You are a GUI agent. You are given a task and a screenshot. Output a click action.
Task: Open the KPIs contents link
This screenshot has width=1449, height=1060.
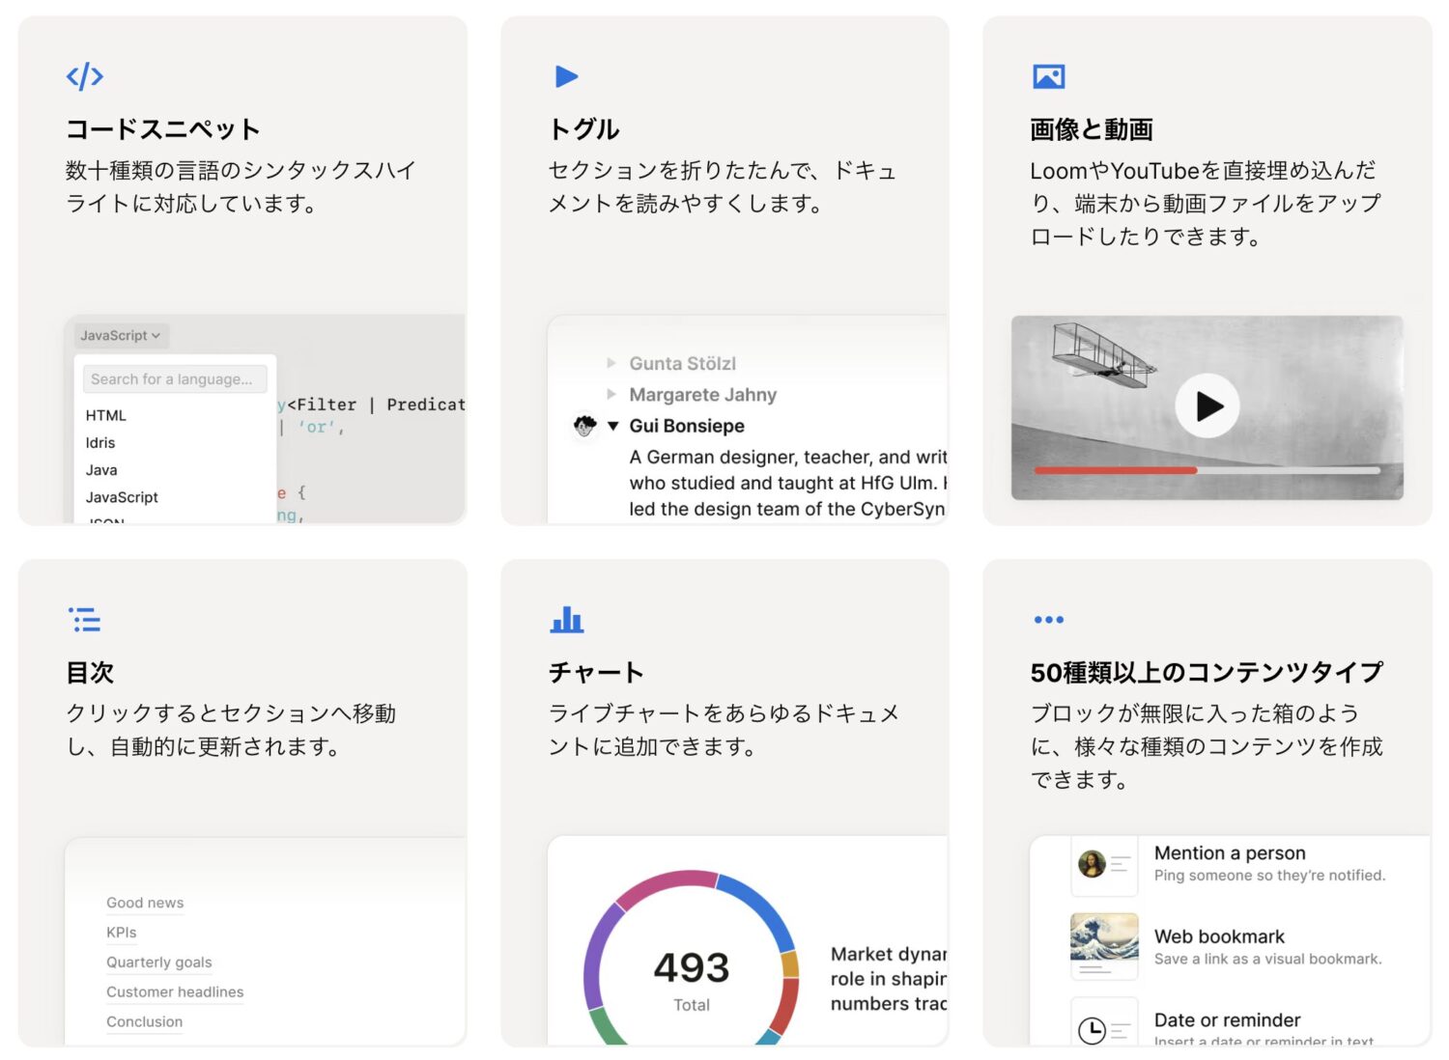pos(122,933)
